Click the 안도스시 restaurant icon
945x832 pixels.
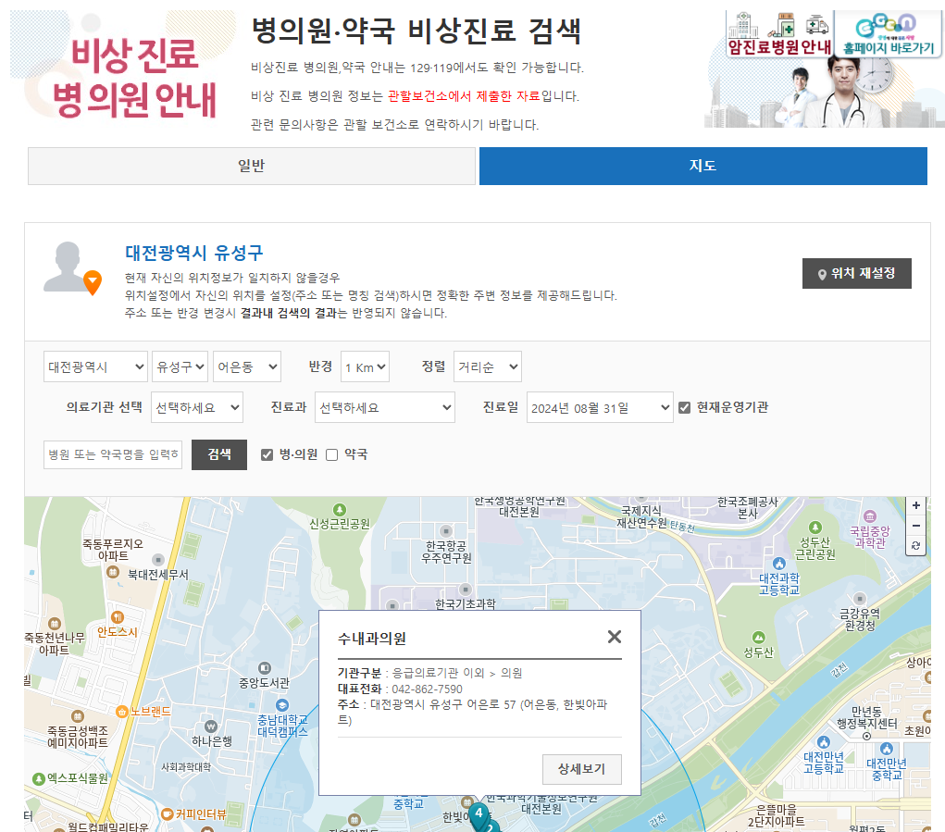coord(118,617)
